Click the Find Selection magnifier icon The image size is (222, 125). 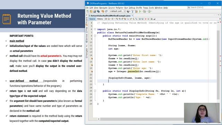[117, 19]
